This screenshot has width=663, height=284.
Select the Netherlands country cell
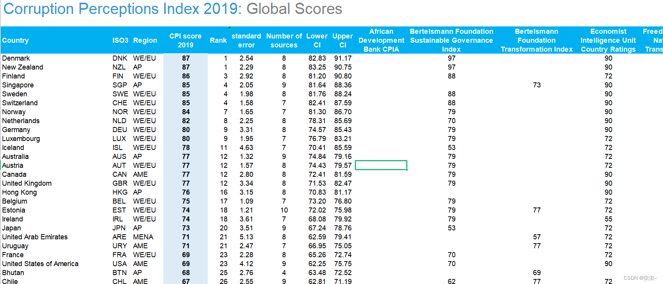(x=21, y=121)
